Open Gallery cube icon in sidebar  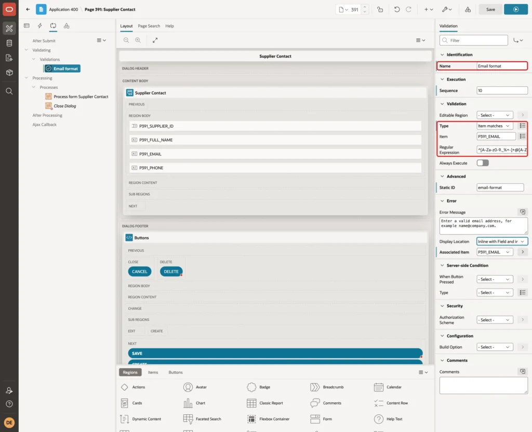coord(9,73)
